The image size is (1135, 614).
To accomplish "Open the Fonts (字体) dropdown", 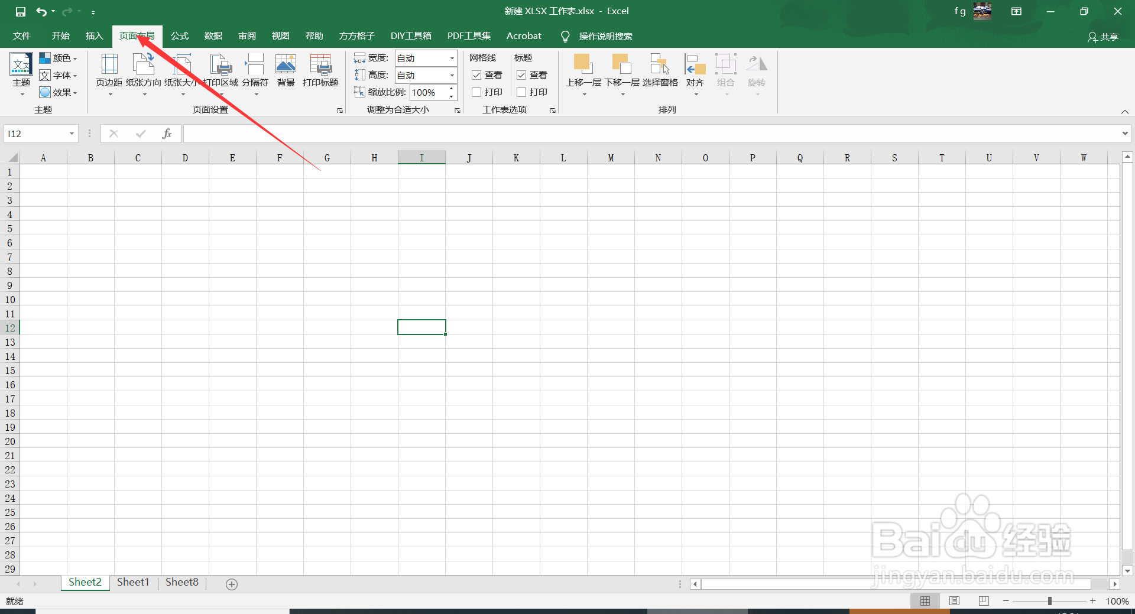I will point(59,75).
